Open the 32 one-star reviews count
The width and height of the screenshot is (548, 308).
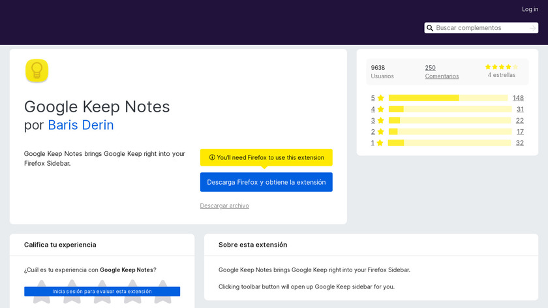coord(519,143)
